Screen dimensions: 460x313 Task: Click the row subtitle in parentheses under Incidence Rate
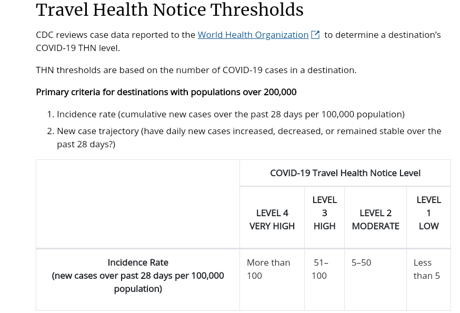[x=138, y=282]
